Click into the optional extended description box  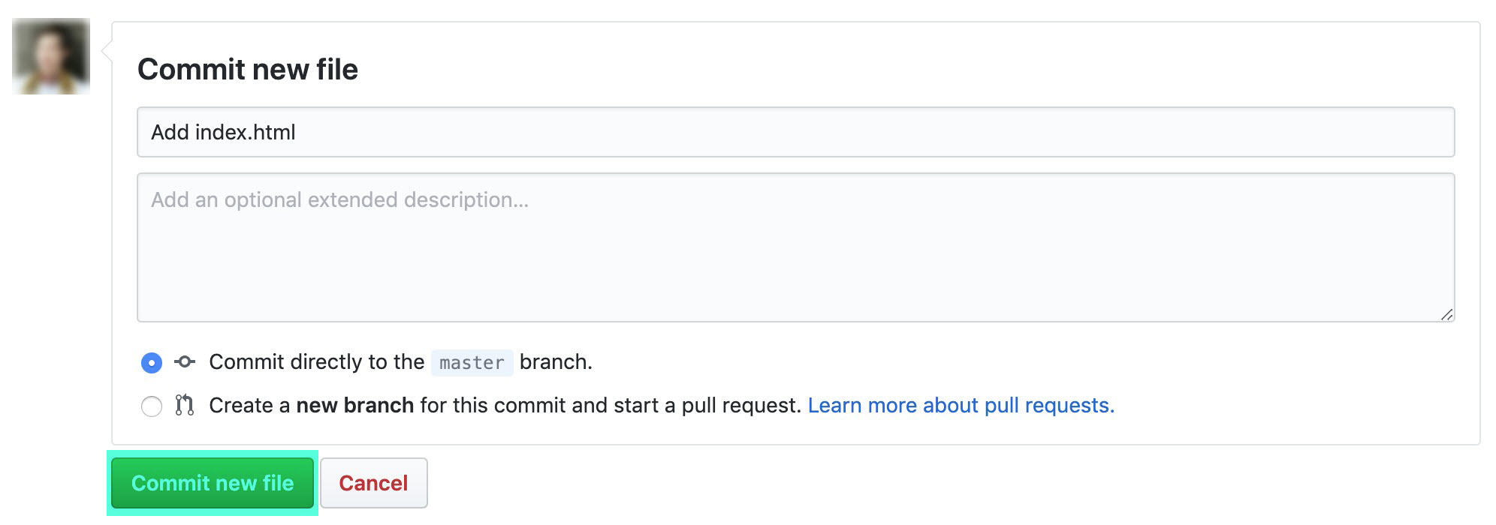[x=796, y=247]
